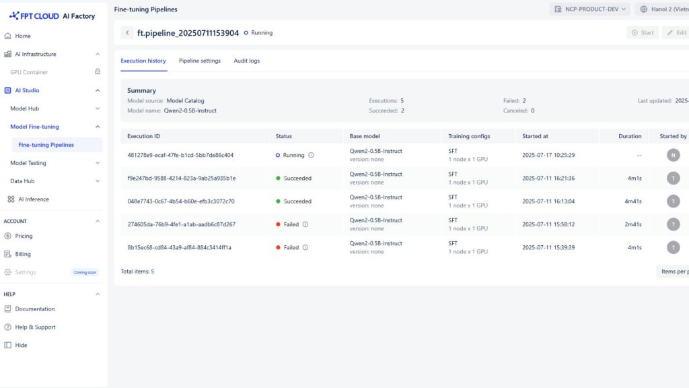This screenshot has width=689, height=388.
Task: Open the Pricing page link
Action: [x=24, y=236]
